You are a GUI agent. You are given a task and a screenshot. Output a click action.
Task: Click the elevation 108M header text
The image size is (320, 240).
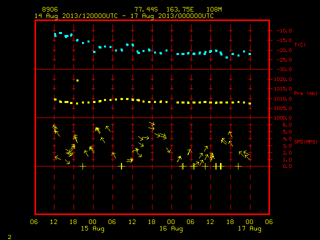pos(214,9)
